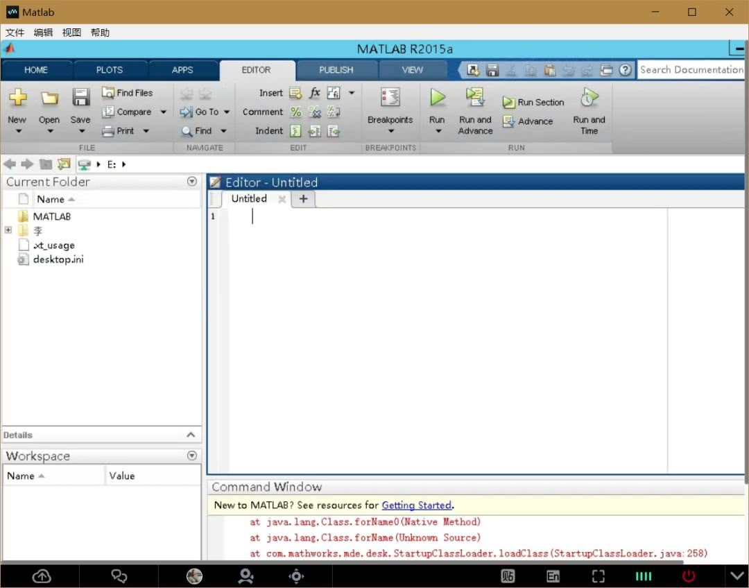This screenshot has width=749, height=588.
Task: Click the Advance button
Action: tap(528, 121)
